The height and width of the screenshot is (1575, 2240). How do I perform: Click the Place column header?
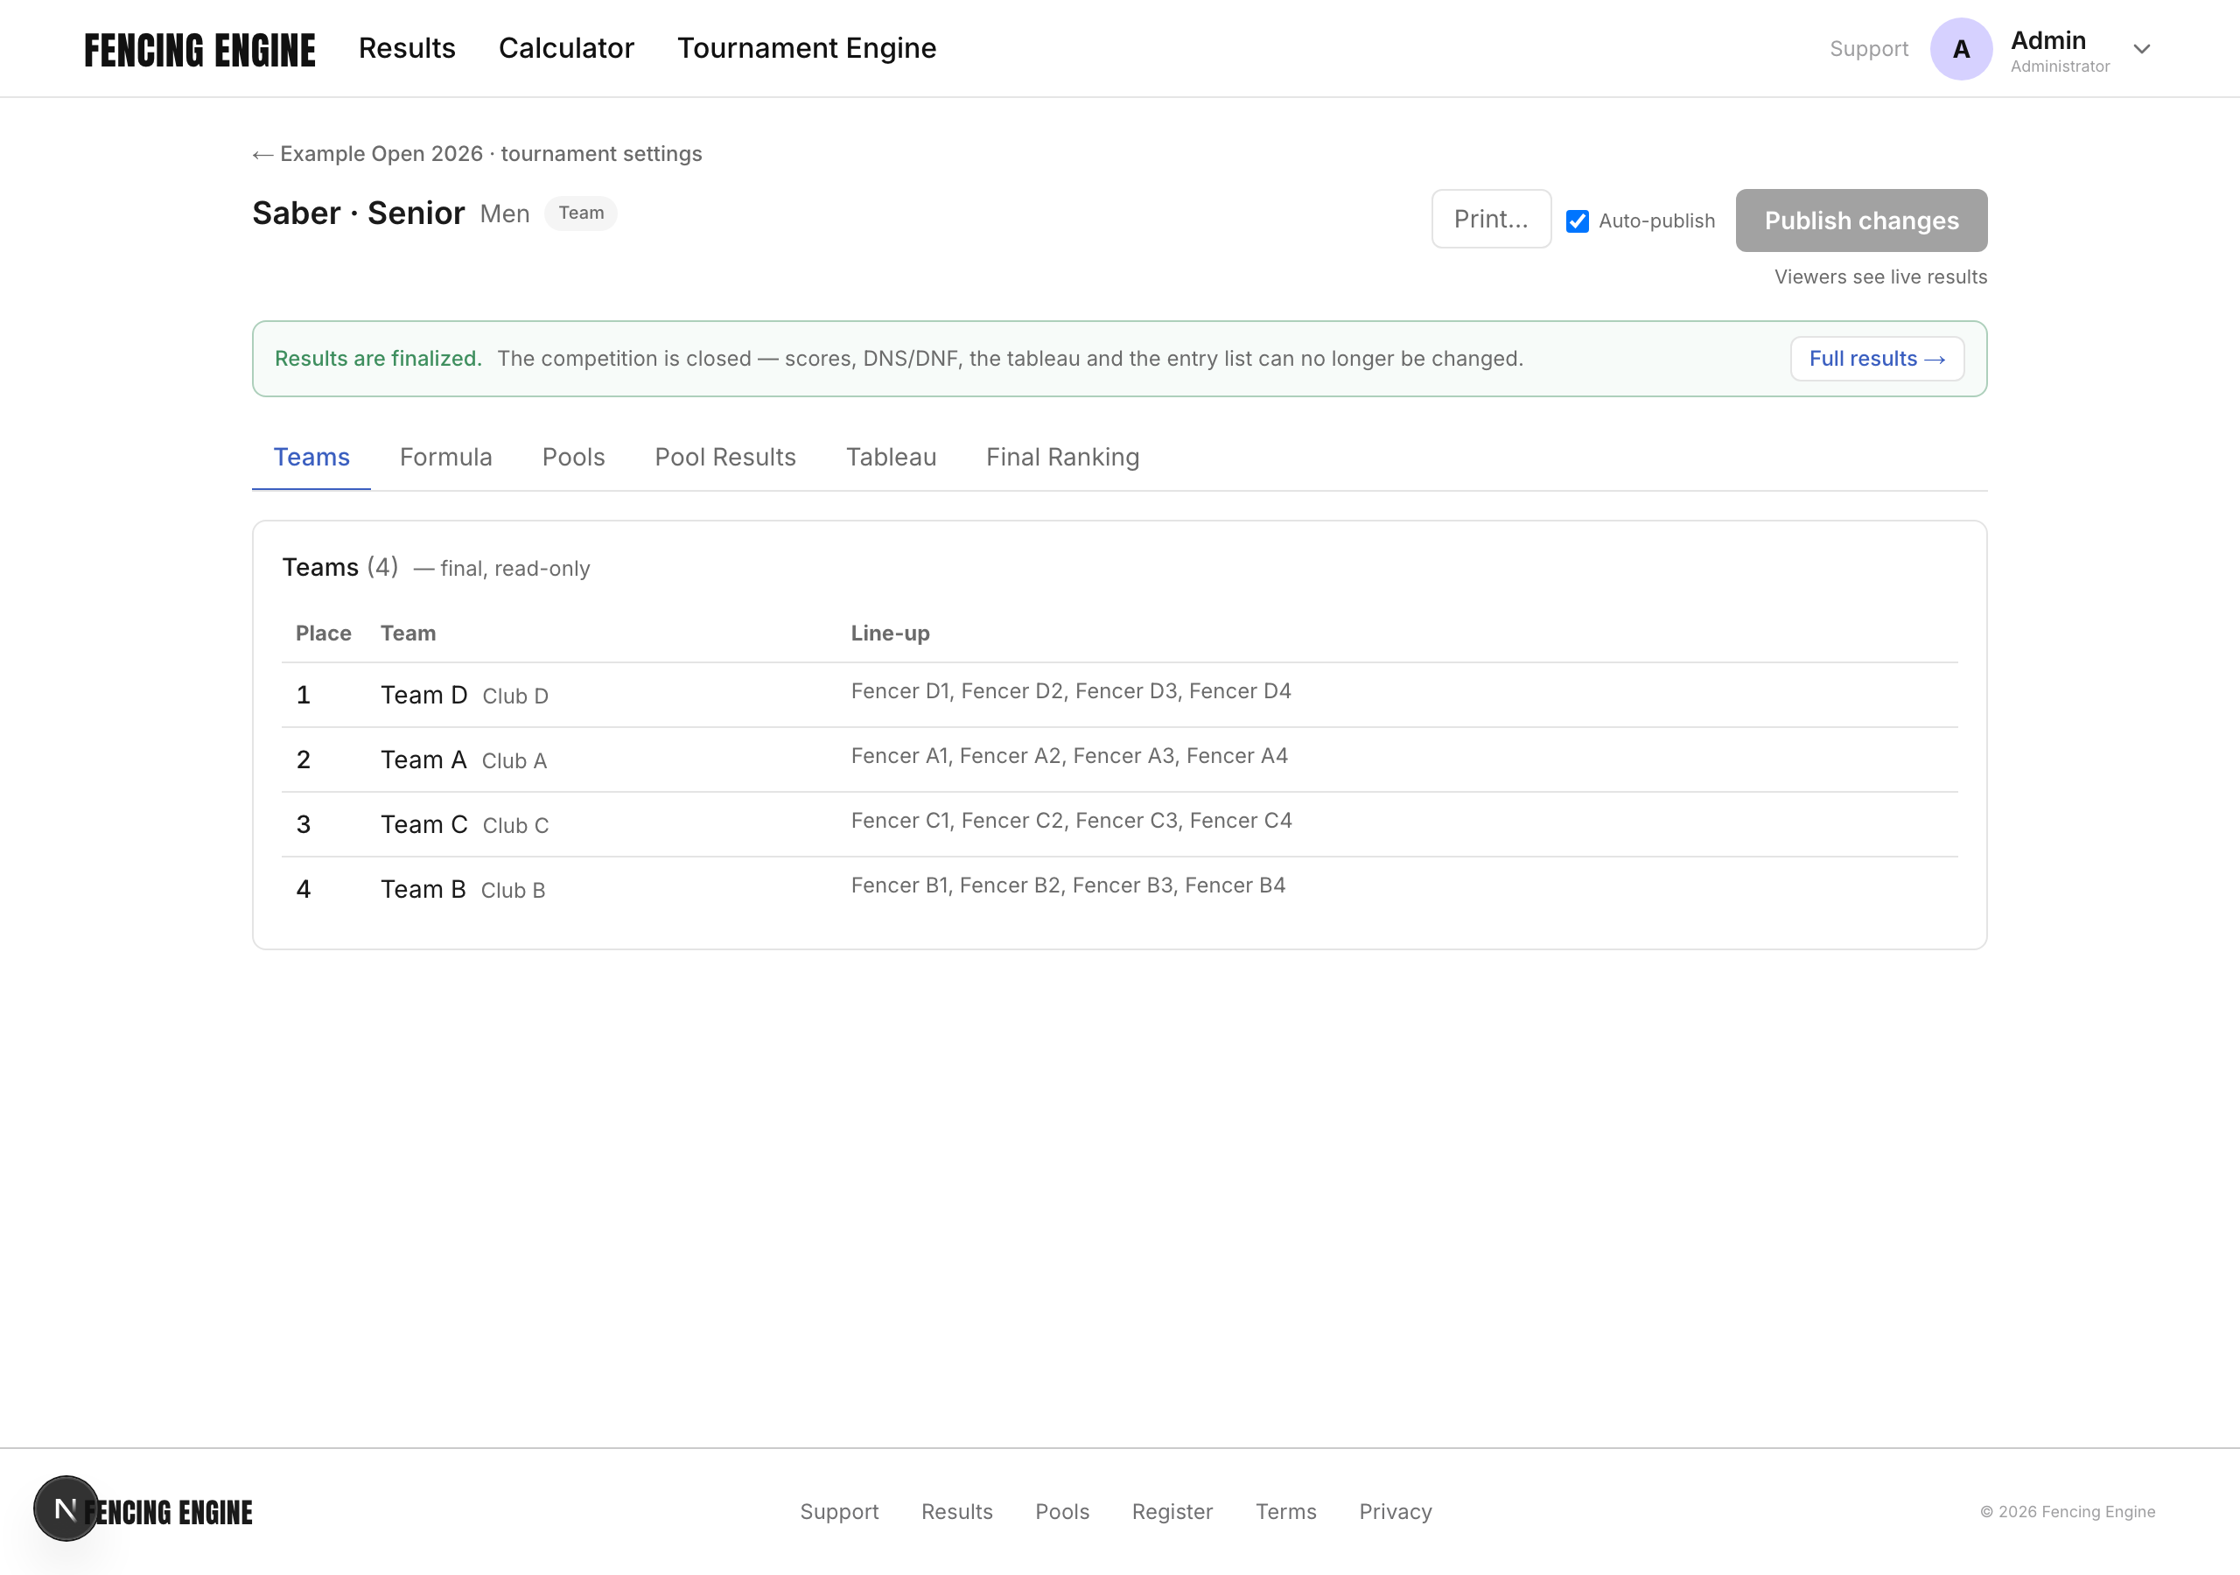[323, 633]
